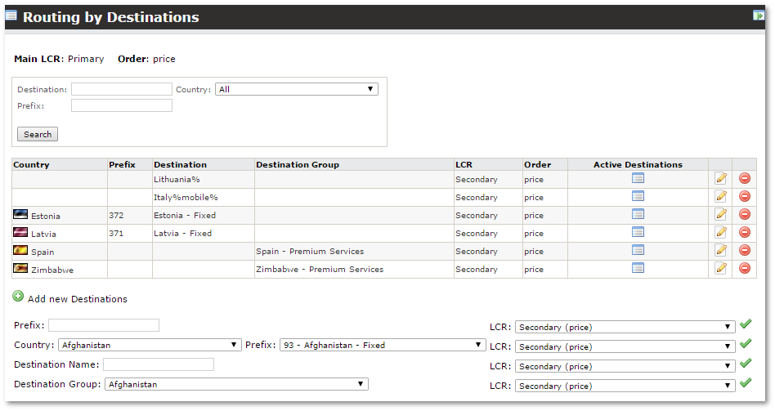
Task: Click green plus icon to add destinations
Action: point(18,297)
